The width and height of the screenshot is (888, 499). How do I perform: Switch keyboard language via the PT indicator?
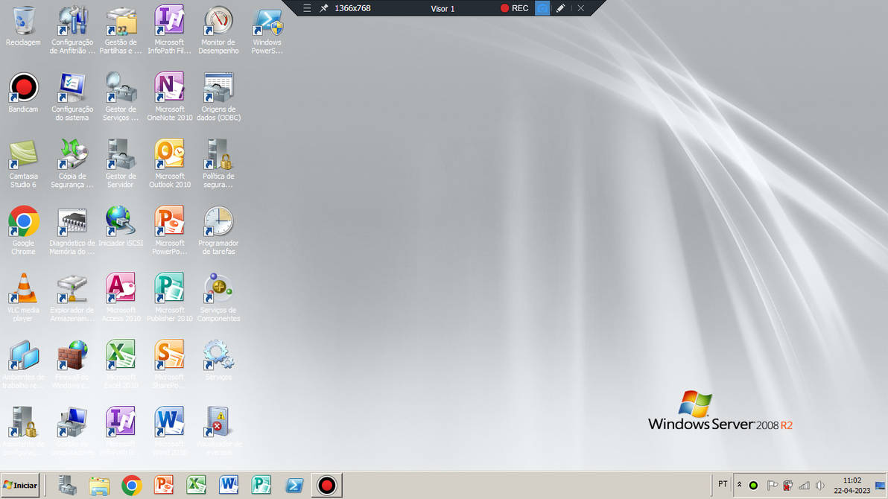(722, 484)
